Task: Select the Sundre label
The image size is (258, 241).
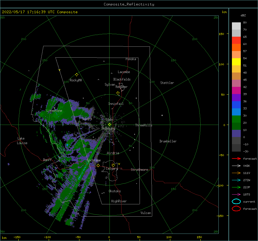Action: [87, 119]
